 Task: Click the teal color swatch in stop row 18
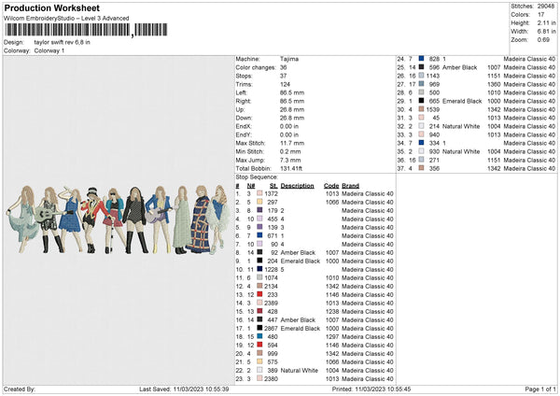259,336
